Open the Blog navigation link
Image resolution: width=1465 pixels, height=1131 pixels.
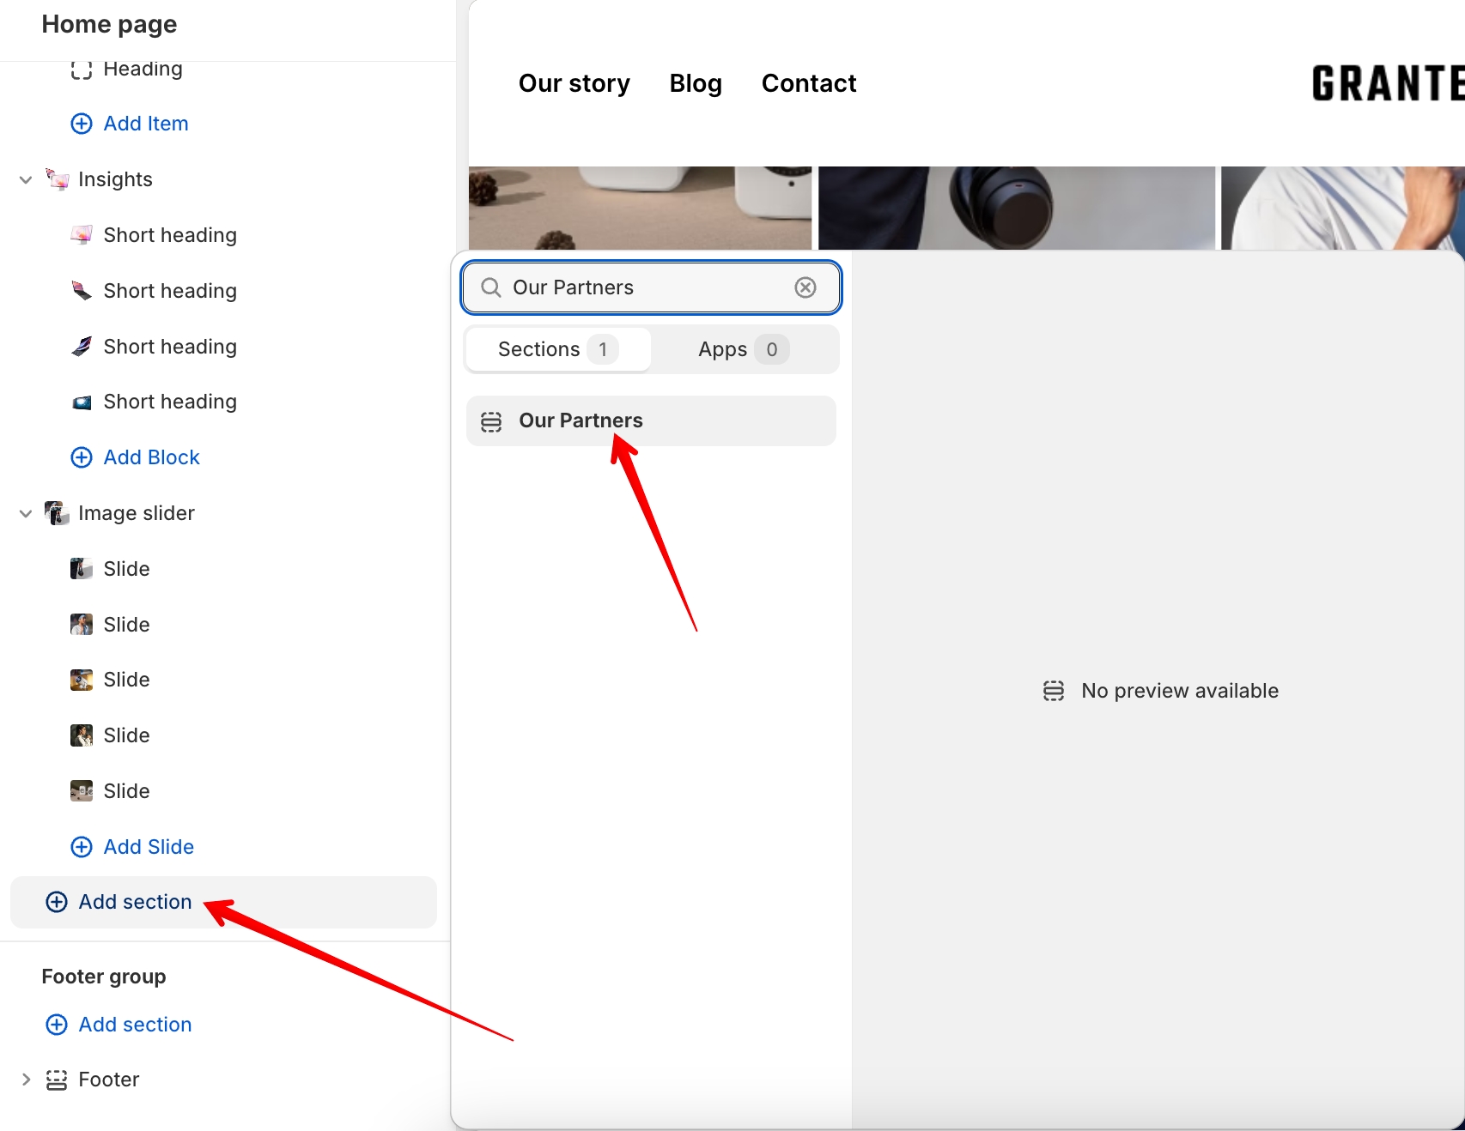click(696, 83)
